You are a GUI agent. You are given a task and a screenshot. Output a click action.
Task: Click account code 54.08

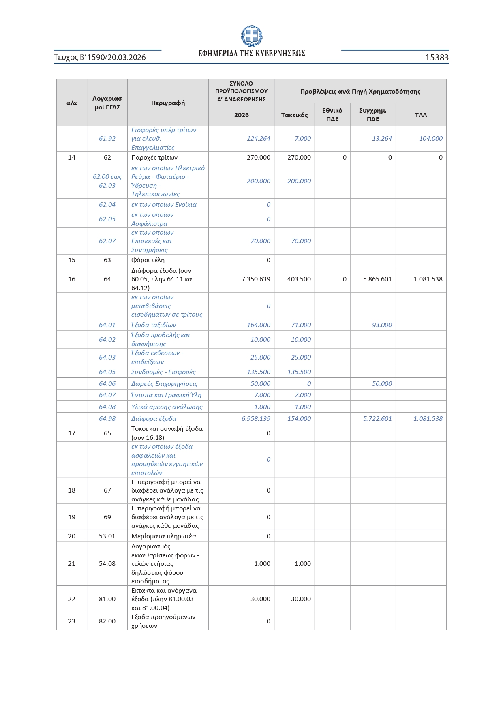tap(107, 564)
